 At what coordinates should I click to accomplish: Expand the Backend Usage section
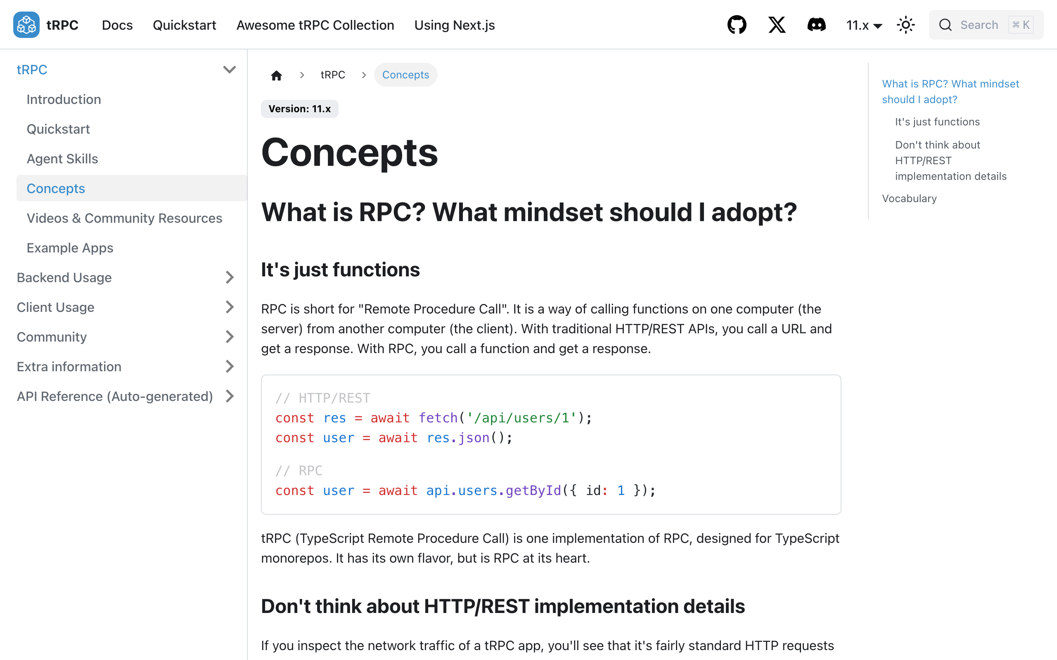pyautogui.click(x=229, y=277)
